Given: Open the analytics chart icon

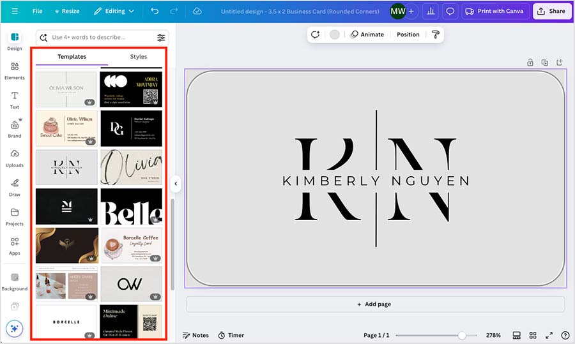Looking at the screenshot, I should pyautogui.click(x=431, y=11).
